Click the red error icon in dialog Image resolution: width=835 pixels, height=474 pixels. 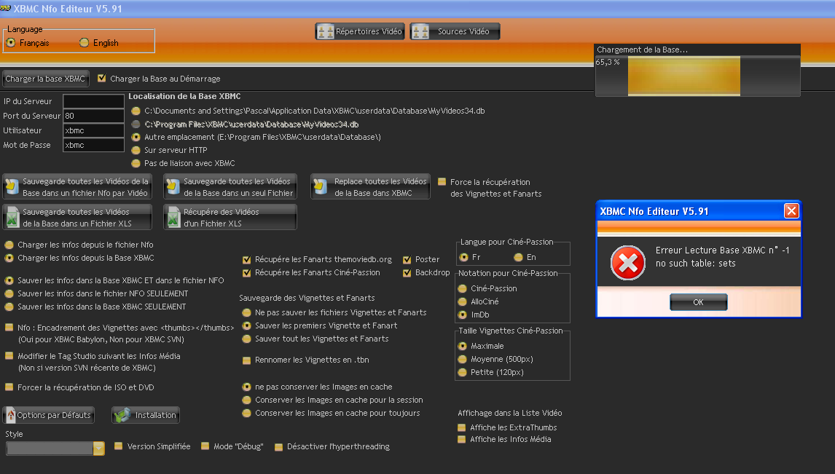click(x=628, y=263)
